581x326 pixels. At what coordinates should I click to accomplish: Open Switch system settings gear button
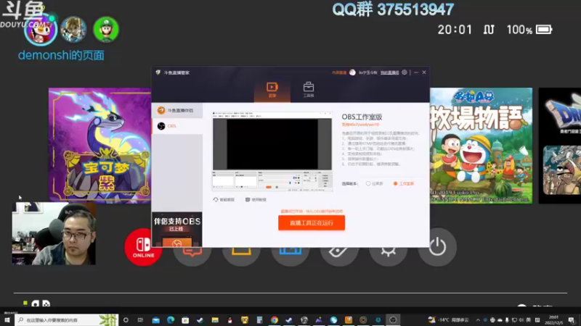(x=389, y=256)
